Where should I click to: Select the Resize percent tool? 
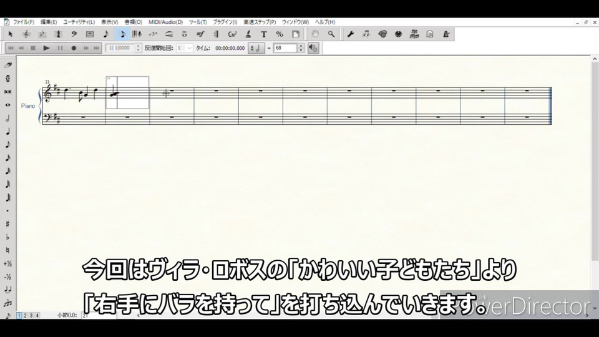(x=280, y=34)
